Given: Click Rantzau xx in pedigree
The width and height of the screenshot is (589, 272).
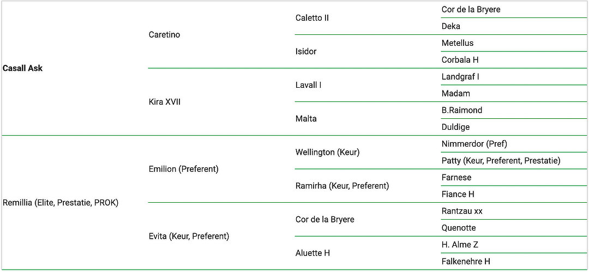Looking at the screenshot, I should [x=462, y=211].
